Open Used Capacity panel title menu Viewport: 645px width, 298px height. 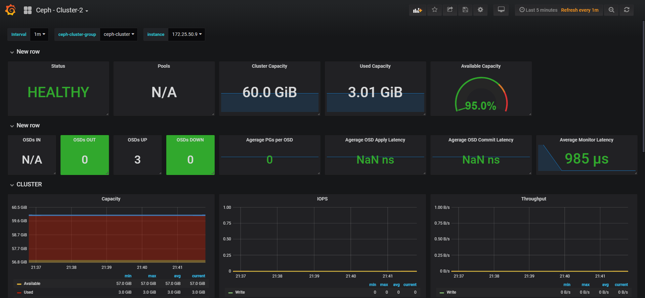pyautogui.click(x=375, y=66)
